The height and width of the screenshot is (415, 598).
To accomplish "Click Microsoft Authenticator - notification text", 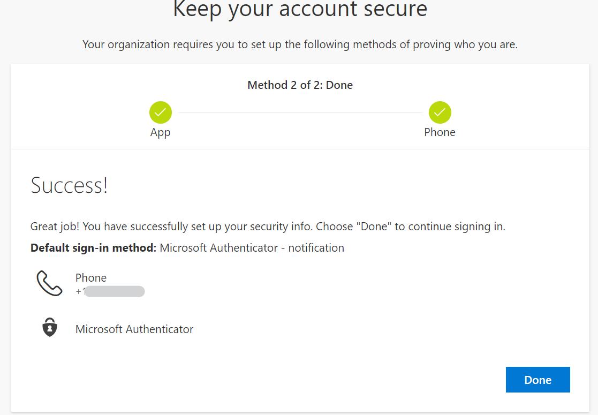I will 252,248.
